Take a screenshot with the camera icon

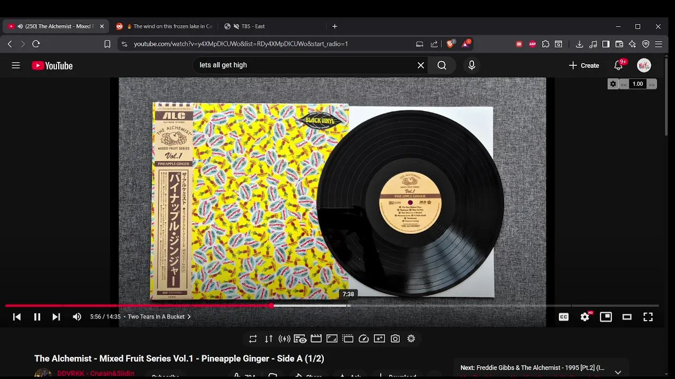(395, 339)
